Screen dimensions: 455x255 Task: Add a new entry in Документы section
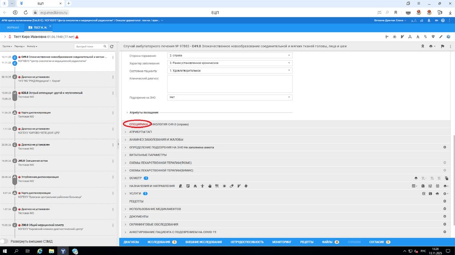coord(444,216)
